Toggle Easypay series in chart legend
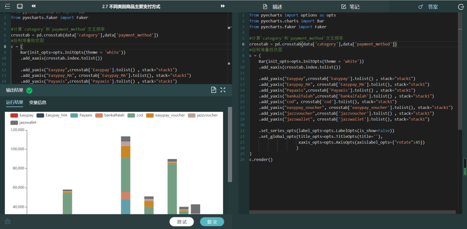The image size is (467, 229). pyautogui.click(x=22, y=115)
